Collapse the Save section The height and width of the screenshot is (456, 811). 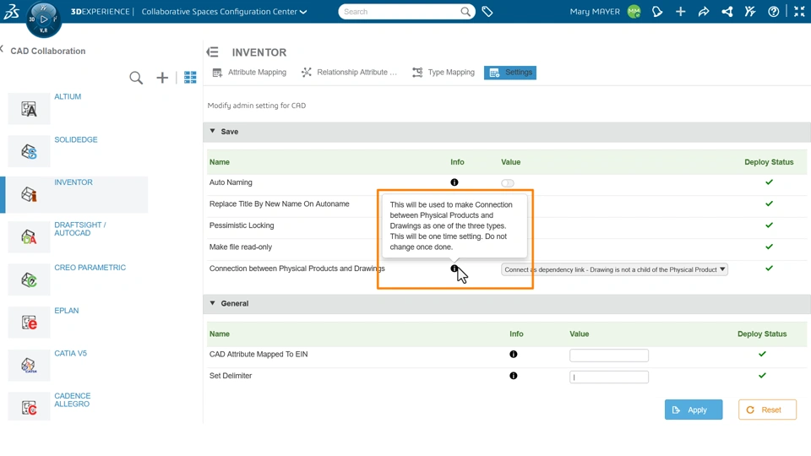pos(213,132)
